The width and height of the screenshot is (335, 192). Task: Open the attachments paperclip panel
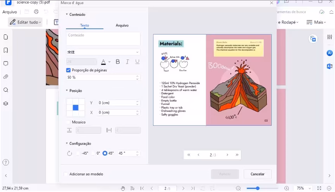pyautogui.click(x=6, y=77)
